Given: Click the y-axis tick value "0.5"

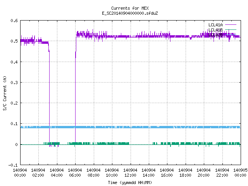Looking at the screenshot, I should pyautogui.click(x=14, y=41).
